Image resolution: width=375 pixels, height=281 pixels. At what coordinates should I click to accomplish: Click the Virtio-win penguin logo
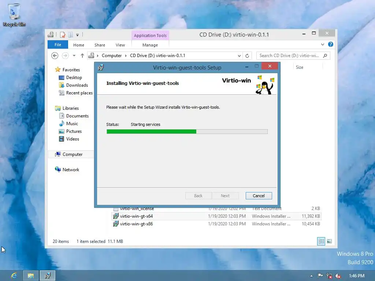(x=264, y=85)
